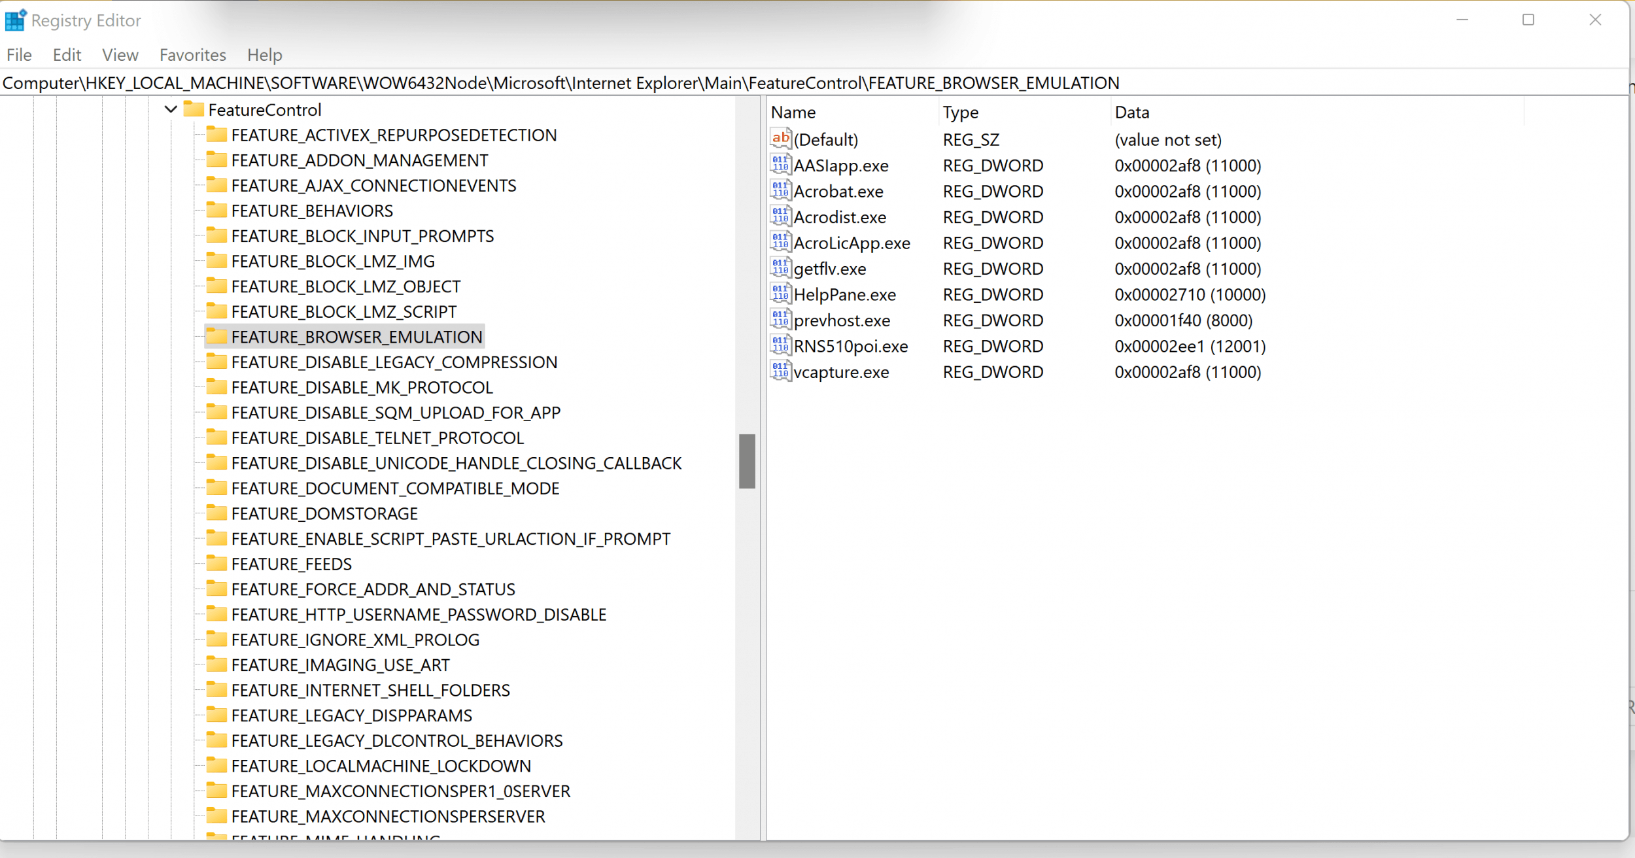This screenshot has width=1635, height=858.
Task: Click the RNS510poi.exe DWORD icon
Action: [781, 345]
